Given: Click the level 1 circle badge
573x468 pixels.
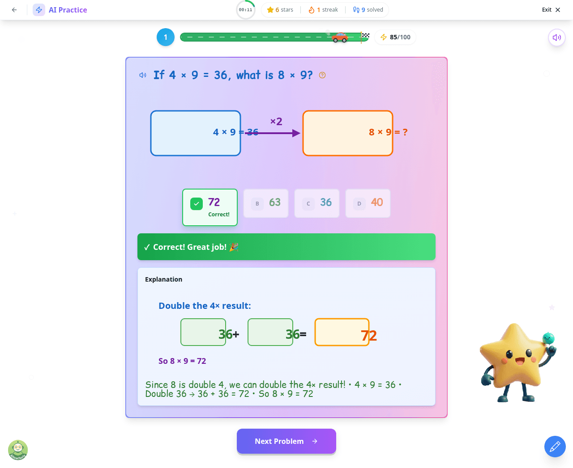Looking at the screenshot, I should pos(166,37).
